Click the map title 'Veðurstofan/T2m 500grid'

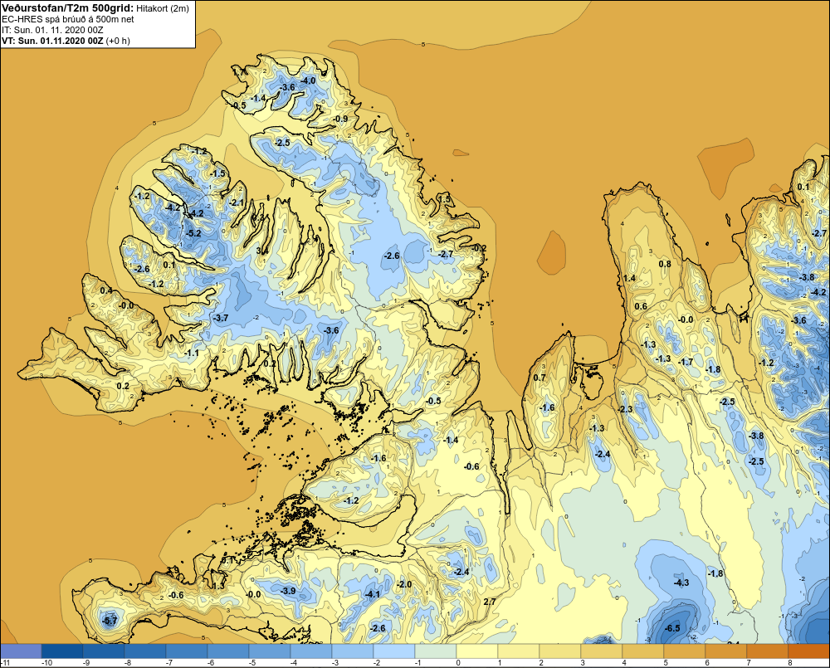click(66, 8)
